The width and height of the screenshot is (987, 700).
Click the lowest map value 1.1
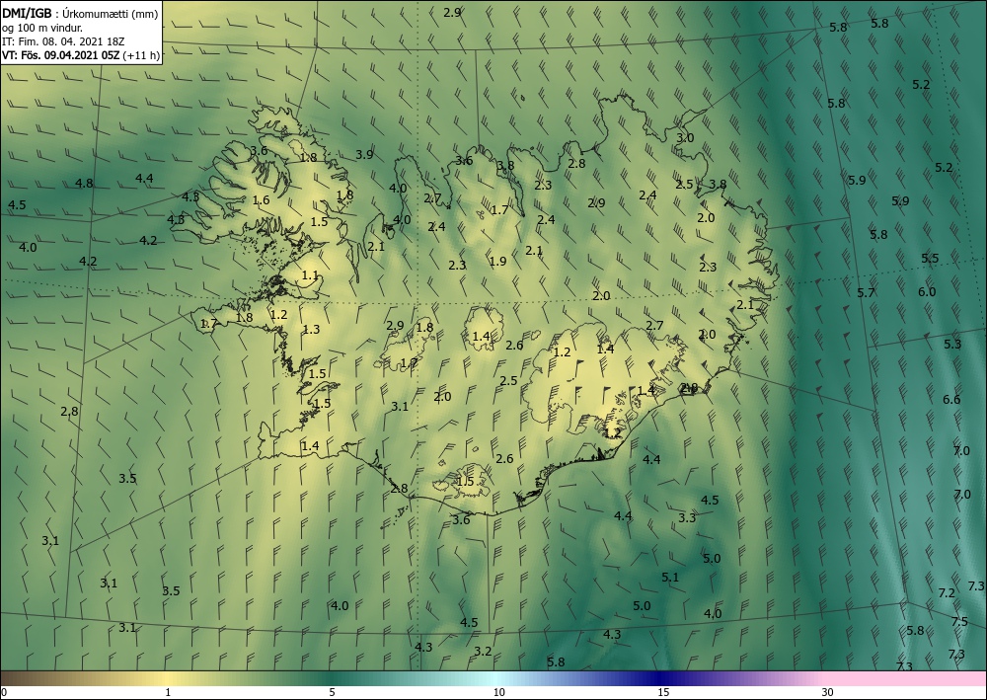tap(310, 275)
